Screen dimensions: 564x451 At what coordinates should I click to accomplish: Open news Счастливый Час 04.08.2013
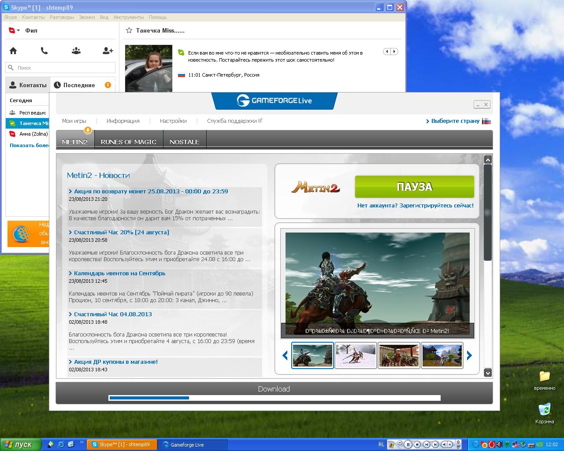click(113, 314)
